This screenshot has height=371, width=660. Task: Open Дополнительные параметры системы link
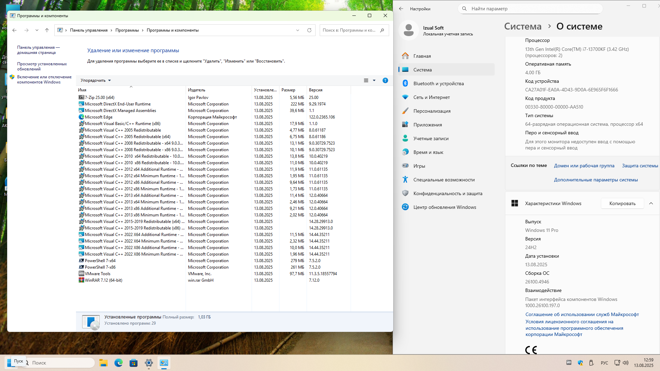tap(596, 180)
